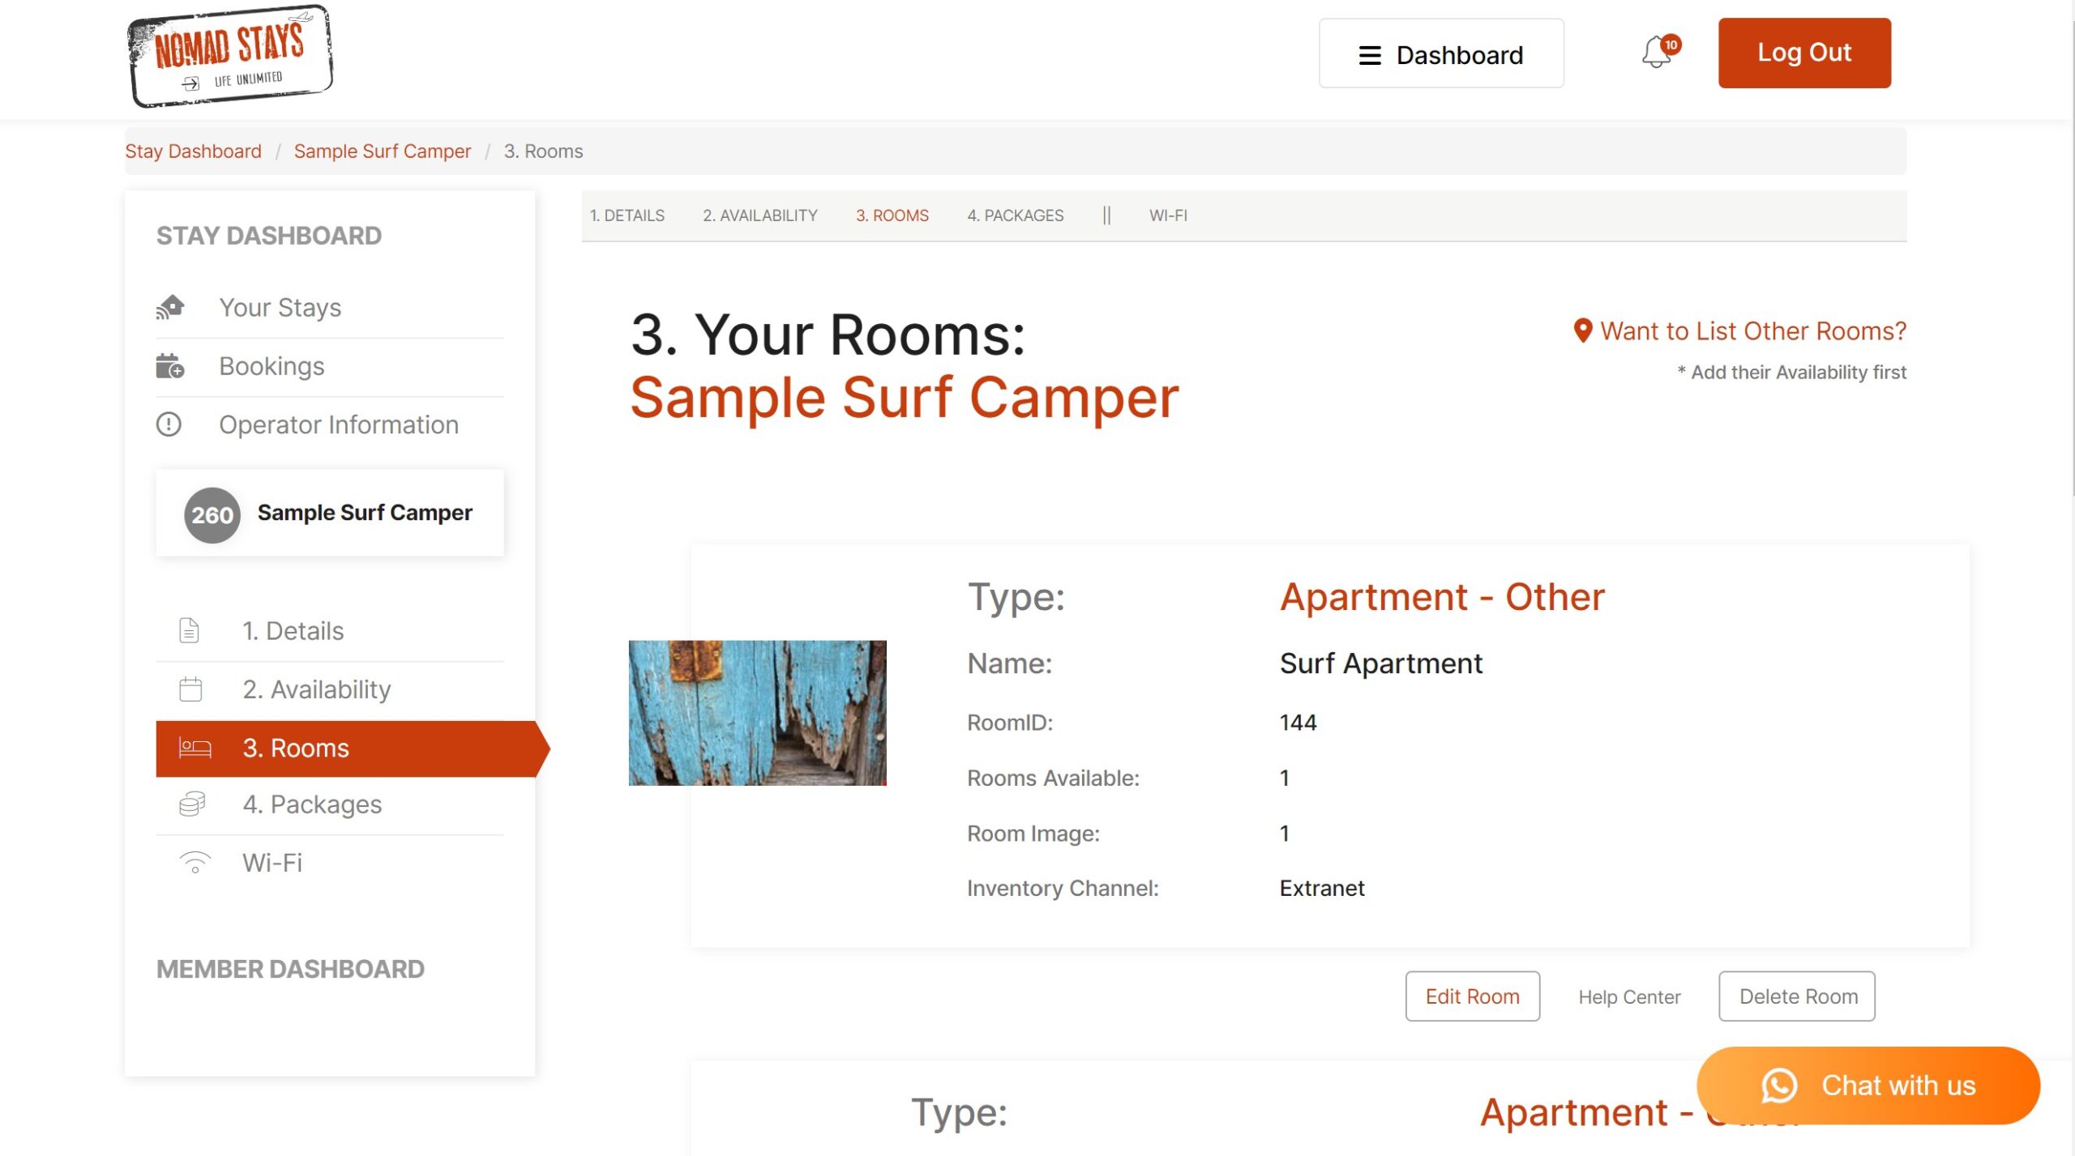2075x1156 pixels.
Task: Click the Wi-Fi signal icon in sidebar
Action: click(x=195, y=863)
